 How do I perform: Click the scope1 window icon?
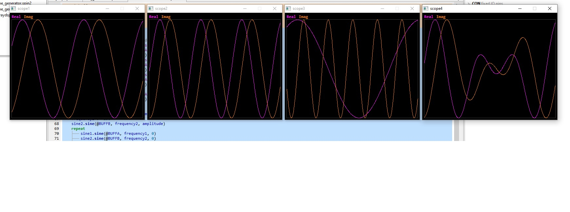click(13, 9)
